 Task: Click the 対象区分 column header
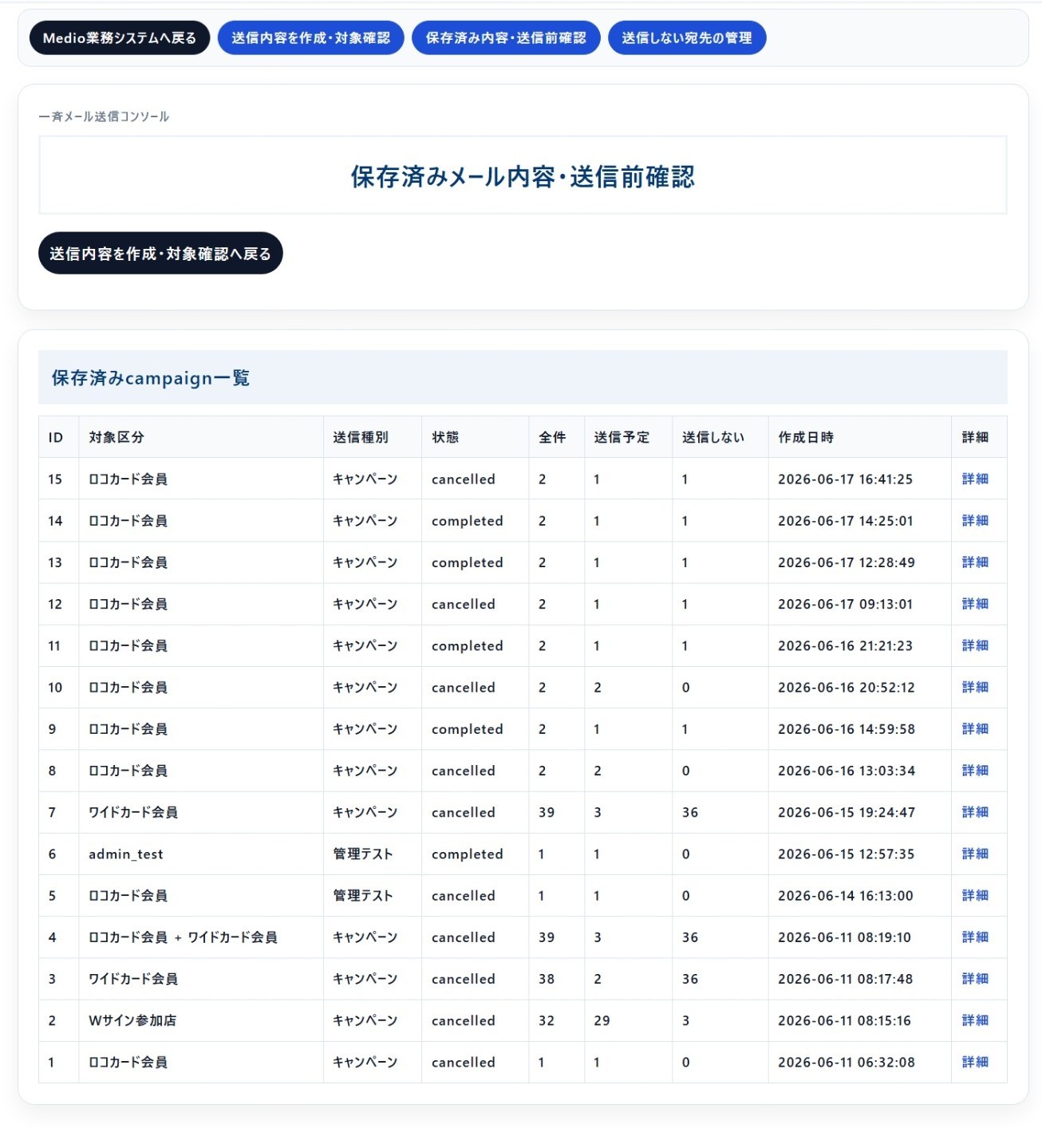[x=201, y=437]
